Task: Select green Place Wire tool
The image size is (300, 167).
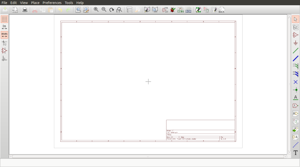Action: point(295,51)
